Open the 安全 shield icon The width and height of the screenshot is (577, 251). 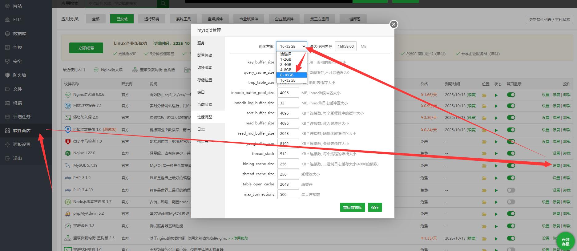point(7,61)
